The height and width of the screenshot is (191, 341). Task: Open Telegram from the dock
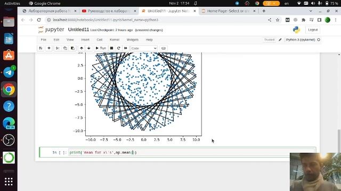[9, 72]
